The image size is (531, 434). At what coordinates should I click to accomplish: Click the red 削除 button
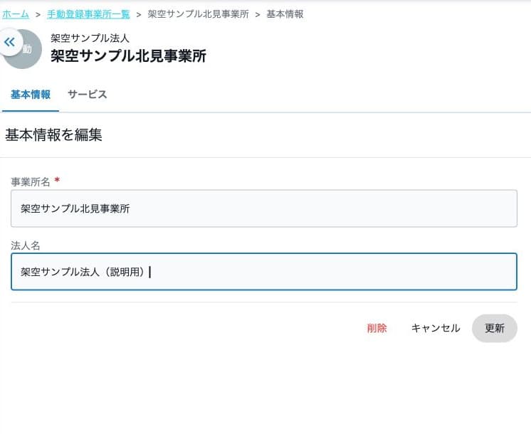[377, 328]
